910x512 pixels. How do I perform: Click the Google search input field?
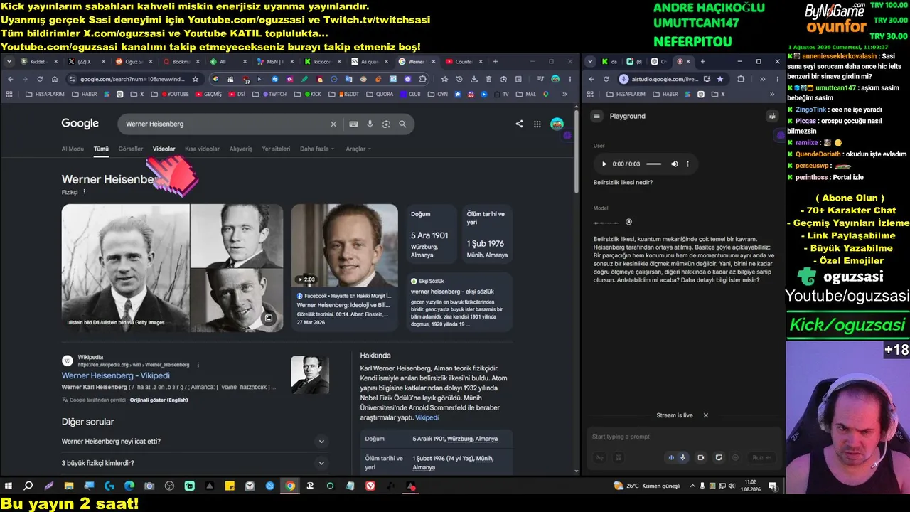click(x=224, y=124)
